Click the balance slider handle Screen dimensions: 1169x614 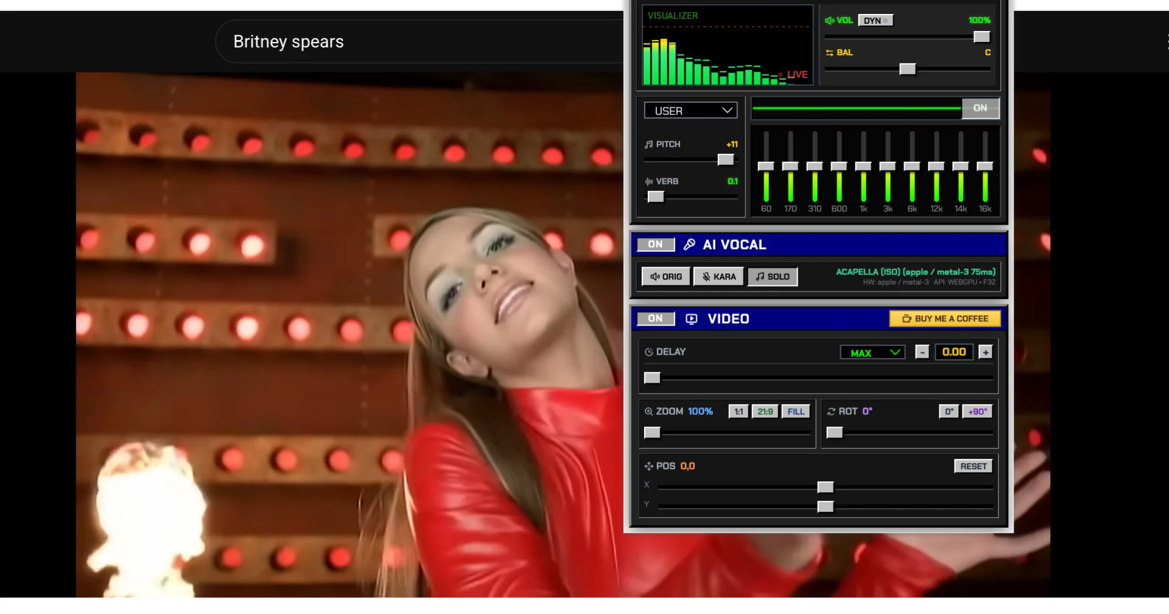coord(908,69)
